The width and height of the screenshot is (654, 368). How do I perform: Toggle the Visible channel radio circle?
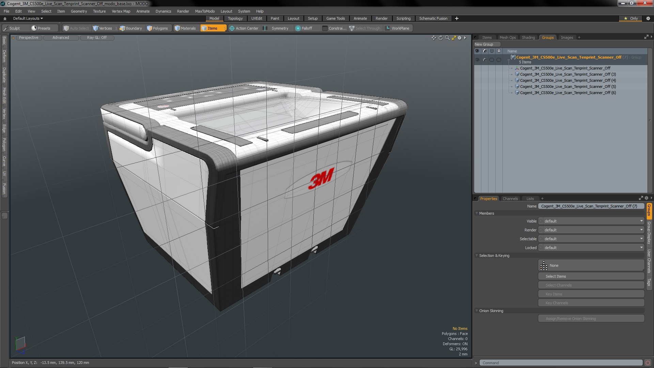pos(540,221)
